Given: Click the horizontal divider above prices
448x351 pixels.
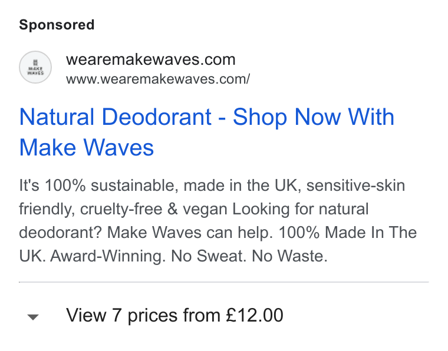Looking at the screenshot, I should [x=224, y=282].
